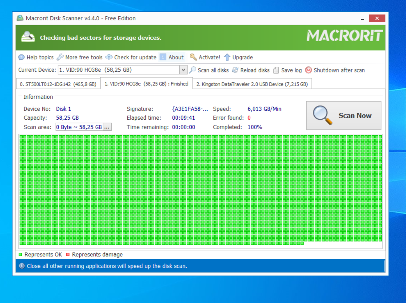Open Help topics speech bubble icon

click(21, 57)
